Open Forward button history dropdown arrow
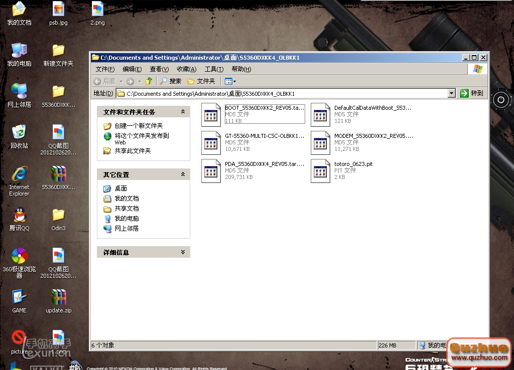Image resolution: width=514 pixels, height=370 pixels. click(140, 81)
